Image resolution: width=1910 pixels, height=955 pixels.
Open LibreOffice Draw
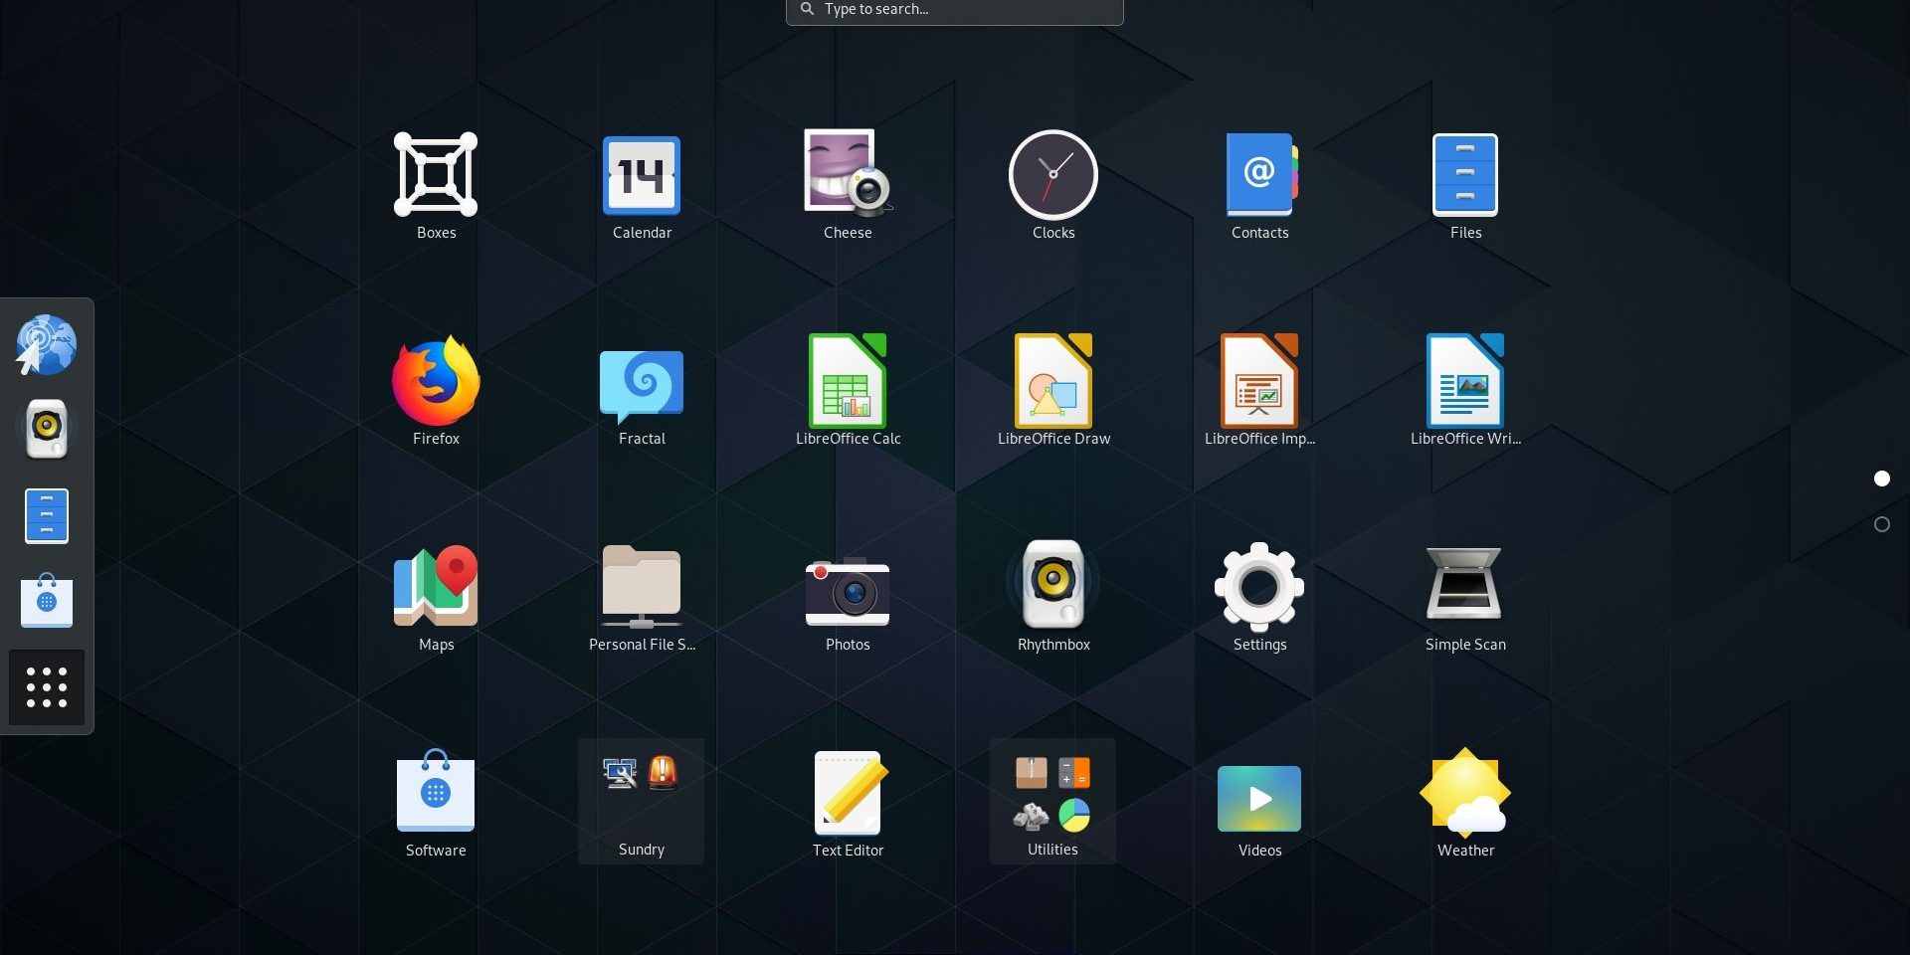point(1053,382)
